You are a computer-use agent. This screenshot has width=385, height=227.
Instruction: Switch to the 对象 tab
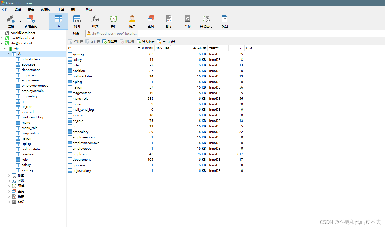(76, 33)
